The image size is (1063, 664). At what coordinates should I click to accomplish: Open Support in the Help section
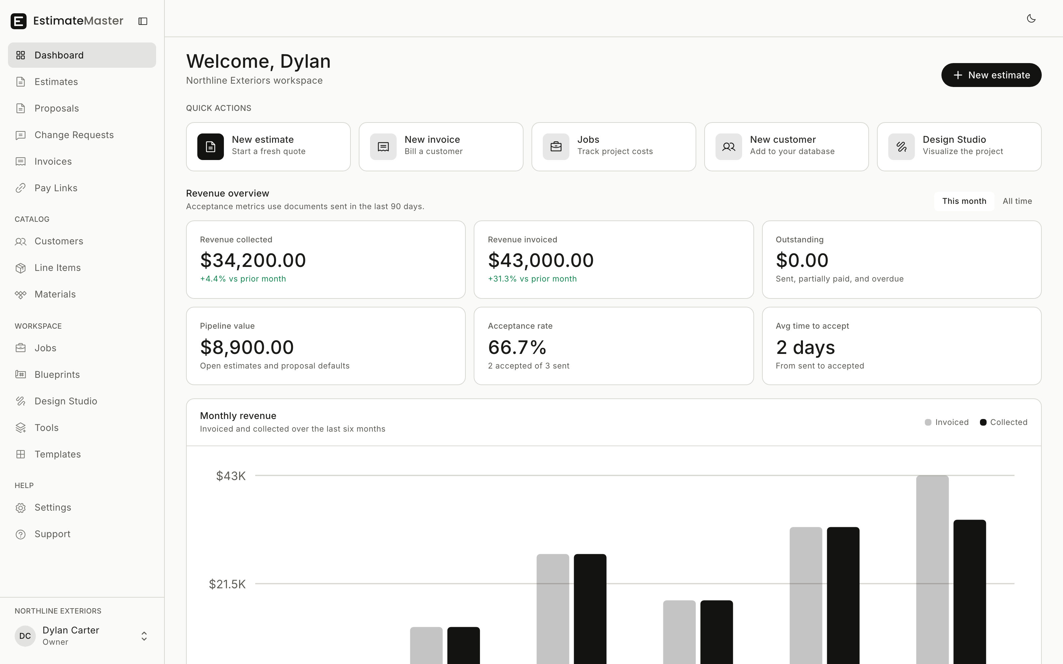coord(82,534)
